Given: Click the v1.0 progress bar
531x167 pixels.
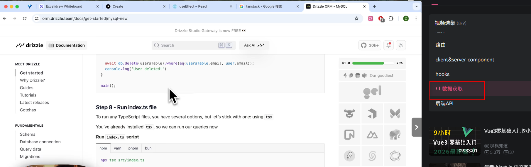Looking at the screenshot, I should 373,63.
